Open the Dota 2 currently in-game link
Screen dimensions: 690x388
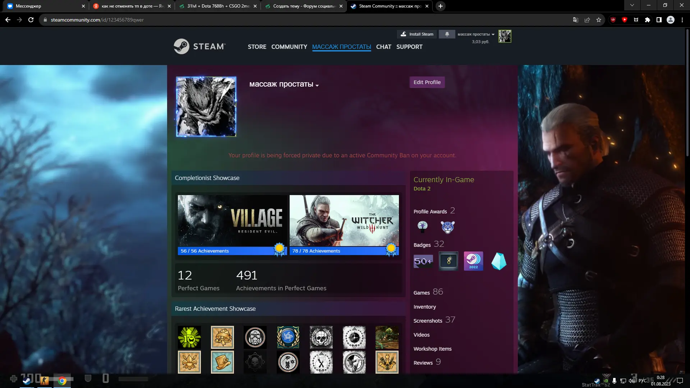tap(422, 189)
